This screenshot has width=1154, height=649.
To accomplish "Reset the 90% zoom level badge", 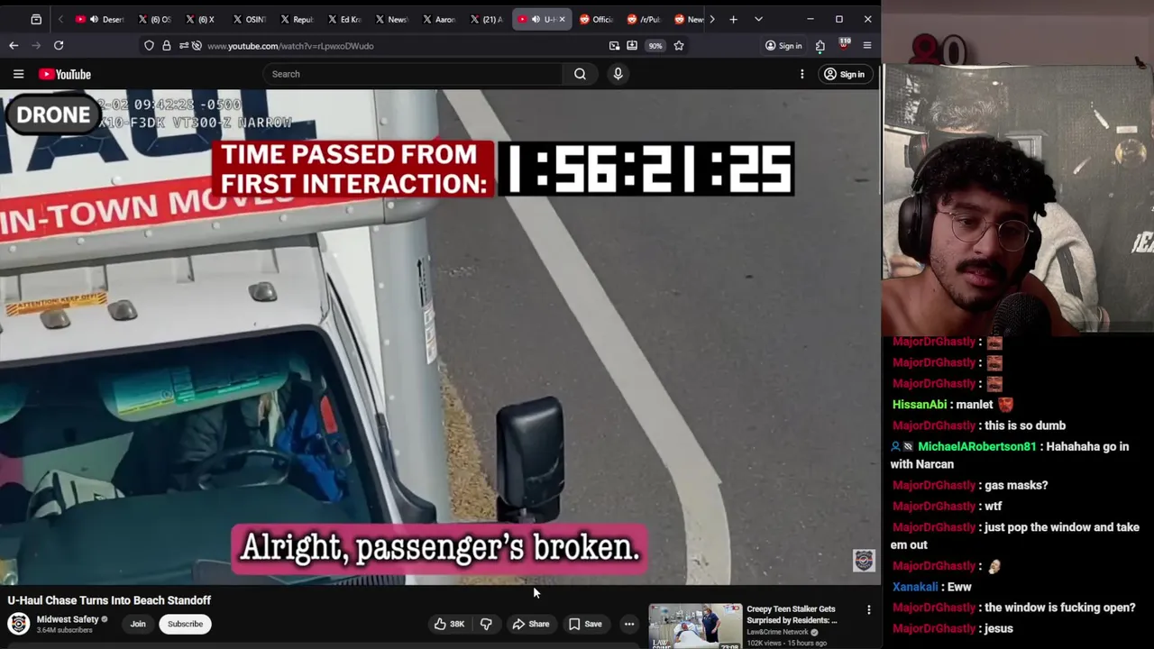I will [x=655, y=45].
